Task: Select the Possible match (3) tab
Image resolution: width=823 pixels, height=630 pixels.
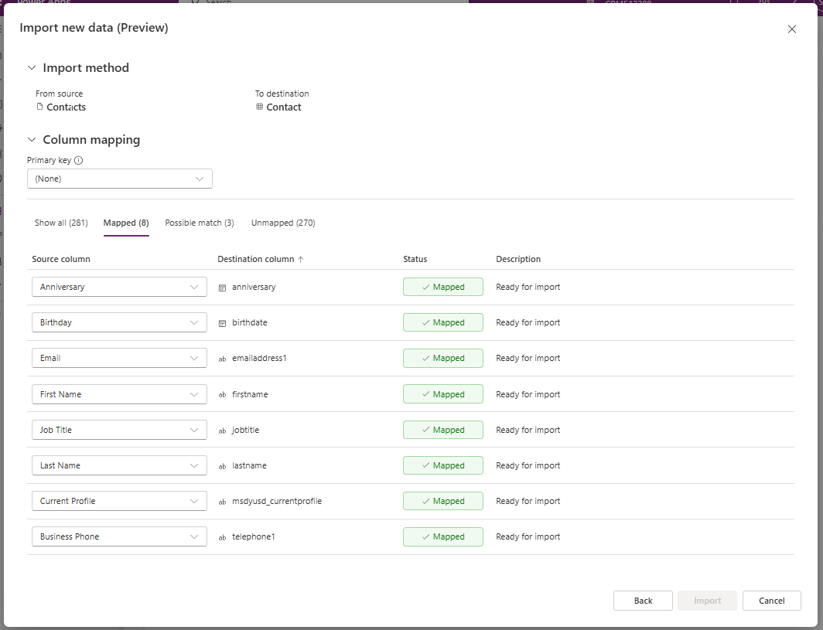Action: 200,223
